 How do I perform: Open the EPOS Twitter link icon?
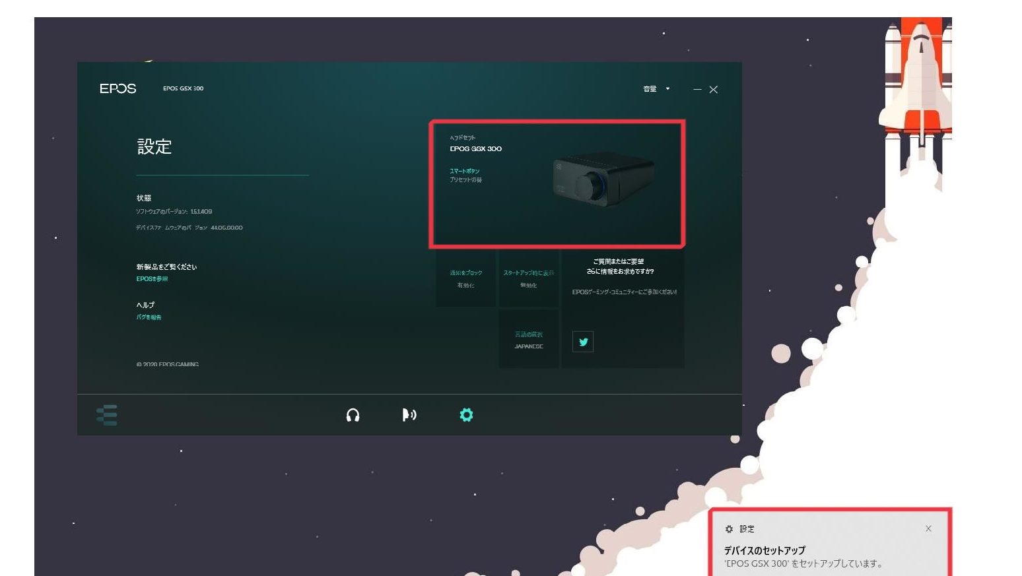[x=583, y=342]
